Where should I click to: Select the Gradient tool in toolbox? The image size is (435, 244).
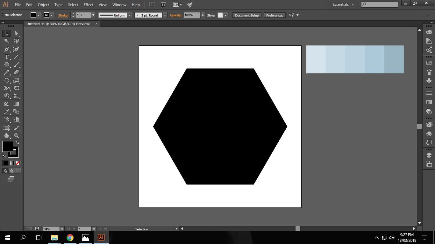[x=16, y=104]
